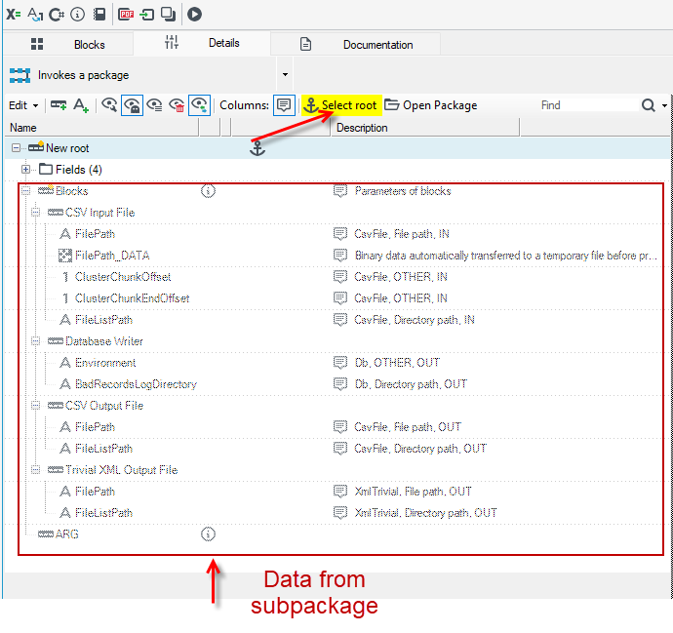Open the C# script icon in top toolbar
Viewport: 673px width, 633px height.
click(x=57, y=15)
